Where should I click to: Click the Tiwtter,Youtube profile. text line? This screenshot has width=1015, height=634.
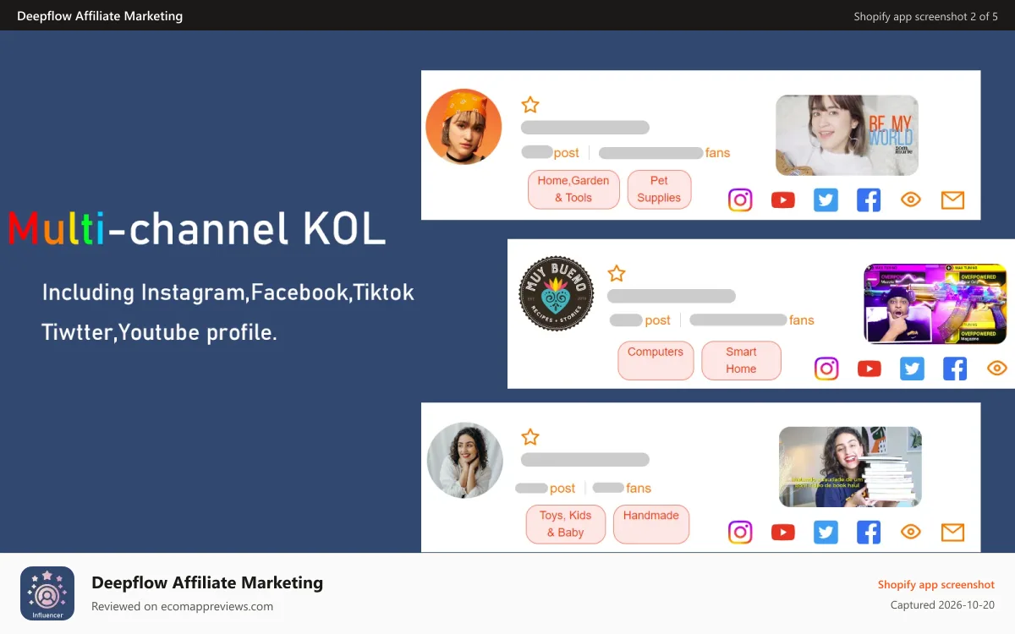pyautogui.click(x=160, y=332)
